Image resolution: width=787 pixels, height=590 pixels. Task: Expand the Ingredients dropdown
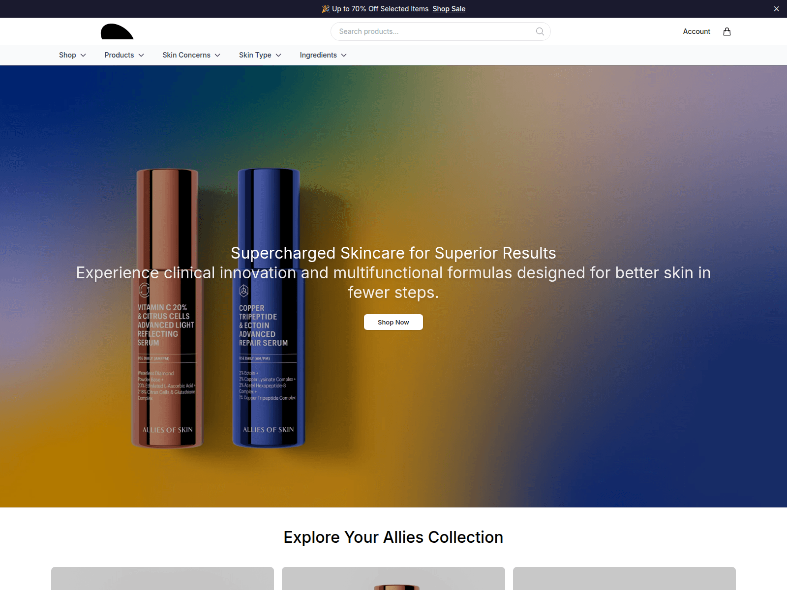pos(323,55)
